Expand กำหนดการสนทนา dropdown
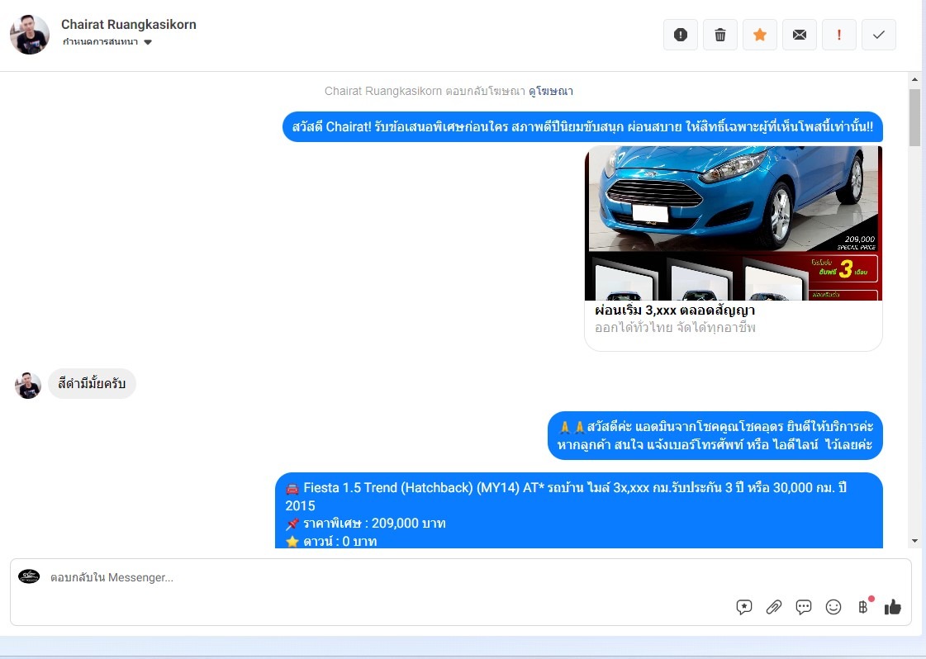The height and width of the screenshot is (659, 926). 107,42
